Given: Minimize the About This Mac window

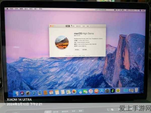Looking at the screenshot, I should point(53,26).
